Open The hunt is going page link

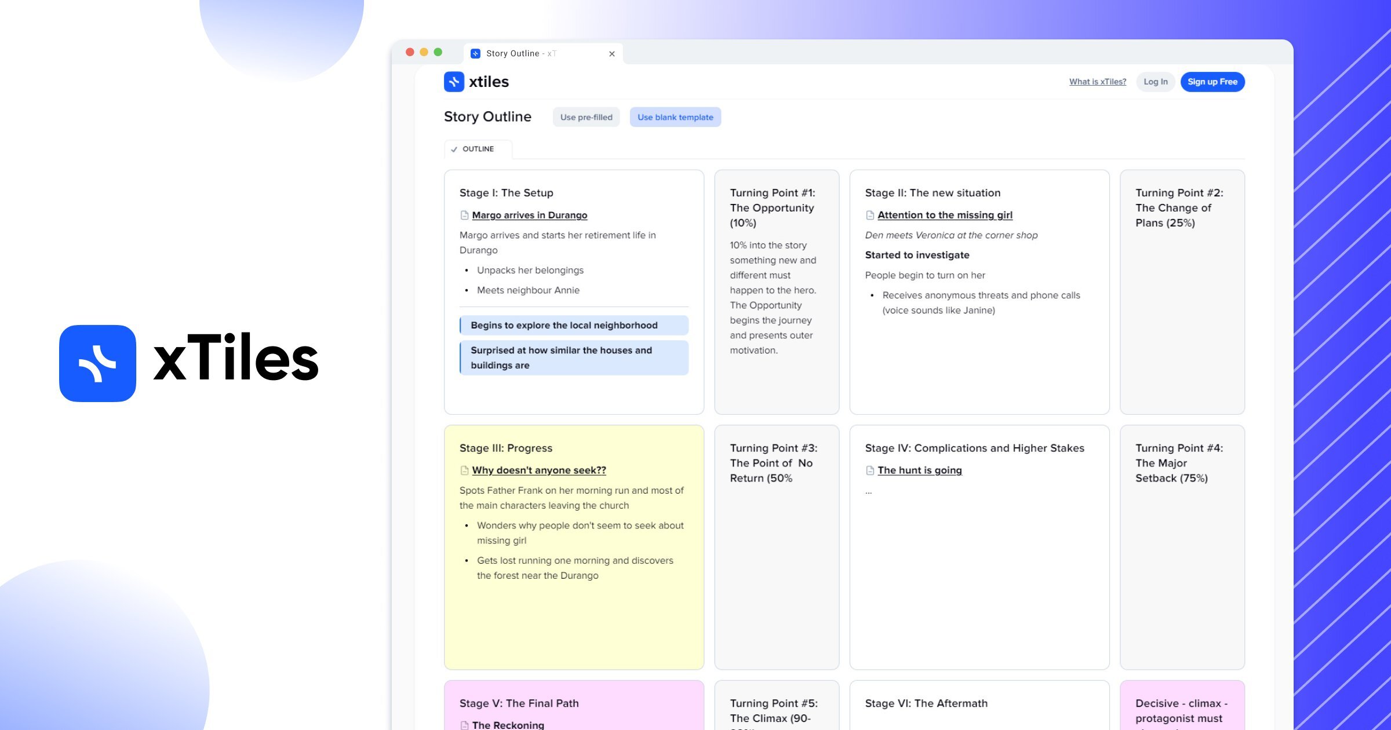click(x=920, y=470)
